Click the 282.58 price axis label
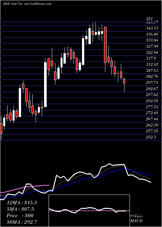162x227 pixels. [152, 101]
